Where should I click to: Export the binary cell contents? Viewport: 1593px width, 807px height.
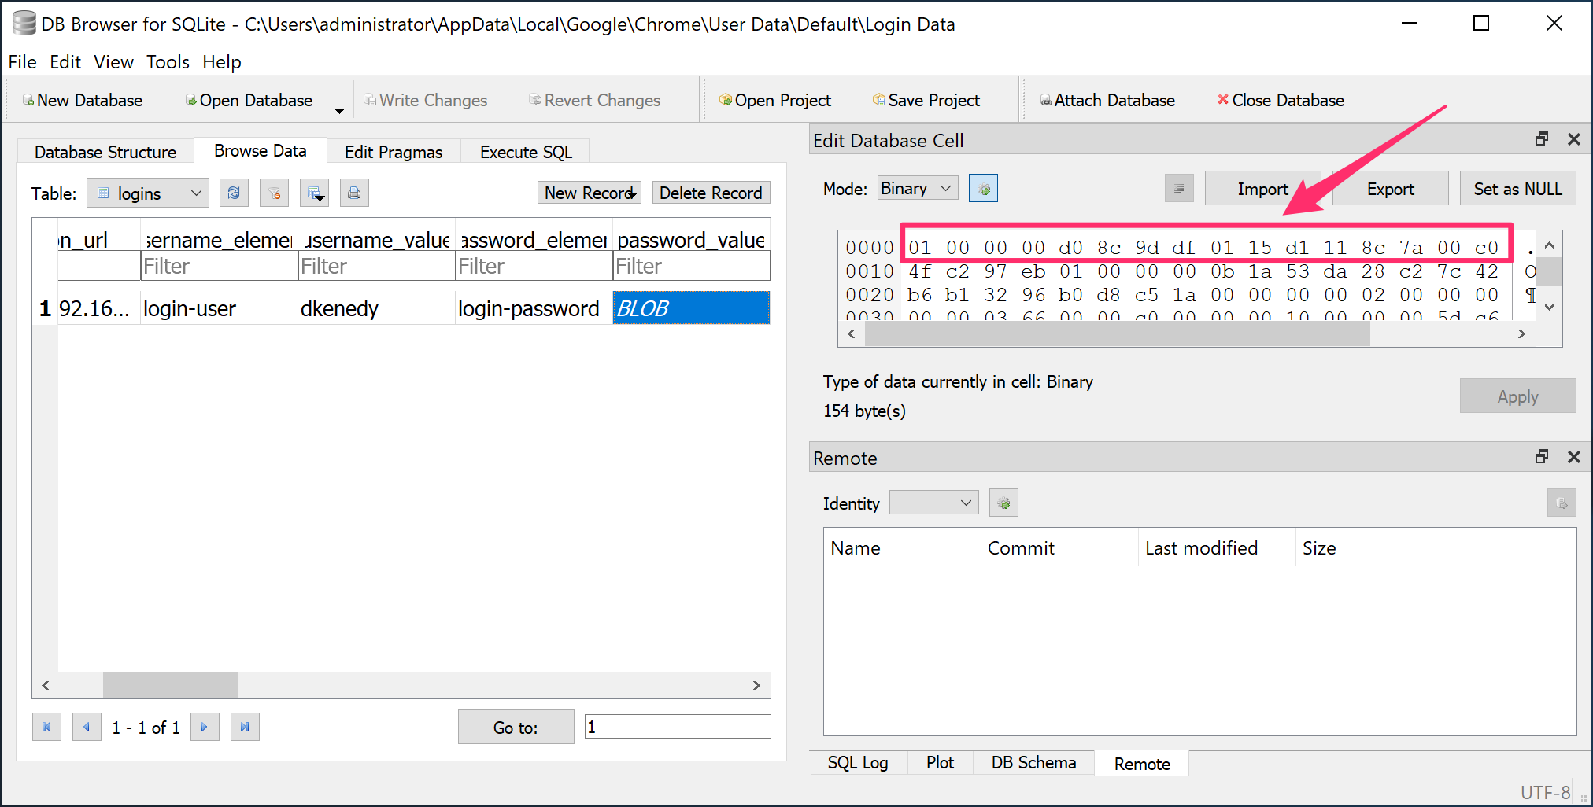[1389, 188]
